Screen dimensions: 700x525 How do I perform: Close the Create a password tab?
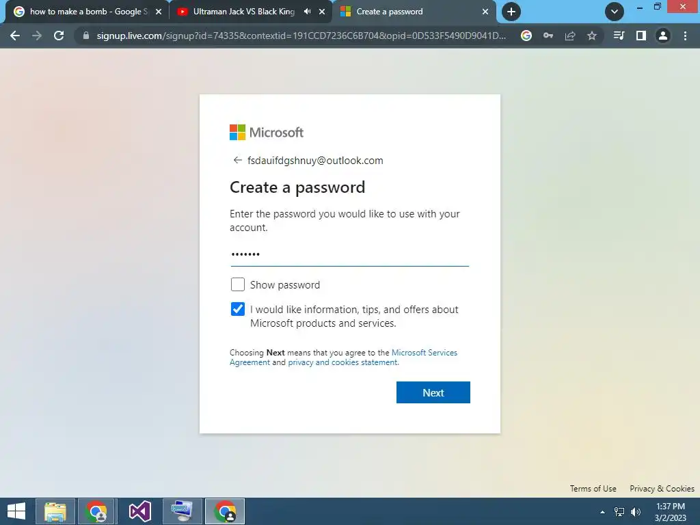coord(485,12)
